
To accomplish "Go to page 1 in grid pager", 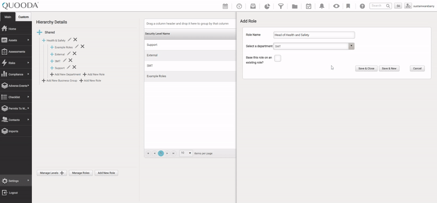I will (x=161, y=153).
